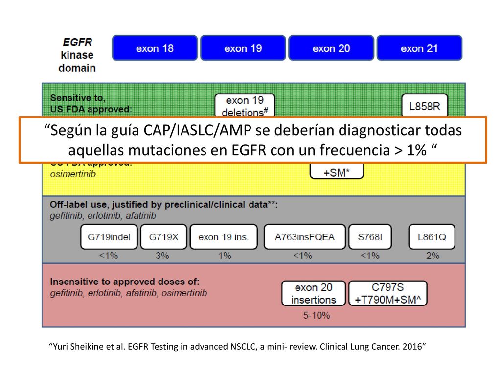Image resolution: width=501 pixels, height=376 pixels.
Task: Click the 3% frequency under G719X
Action: [162, 256]
